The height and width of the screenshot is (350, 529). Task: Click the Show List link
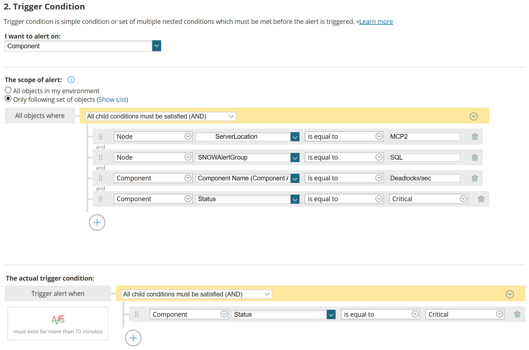[x=112, y=100]
